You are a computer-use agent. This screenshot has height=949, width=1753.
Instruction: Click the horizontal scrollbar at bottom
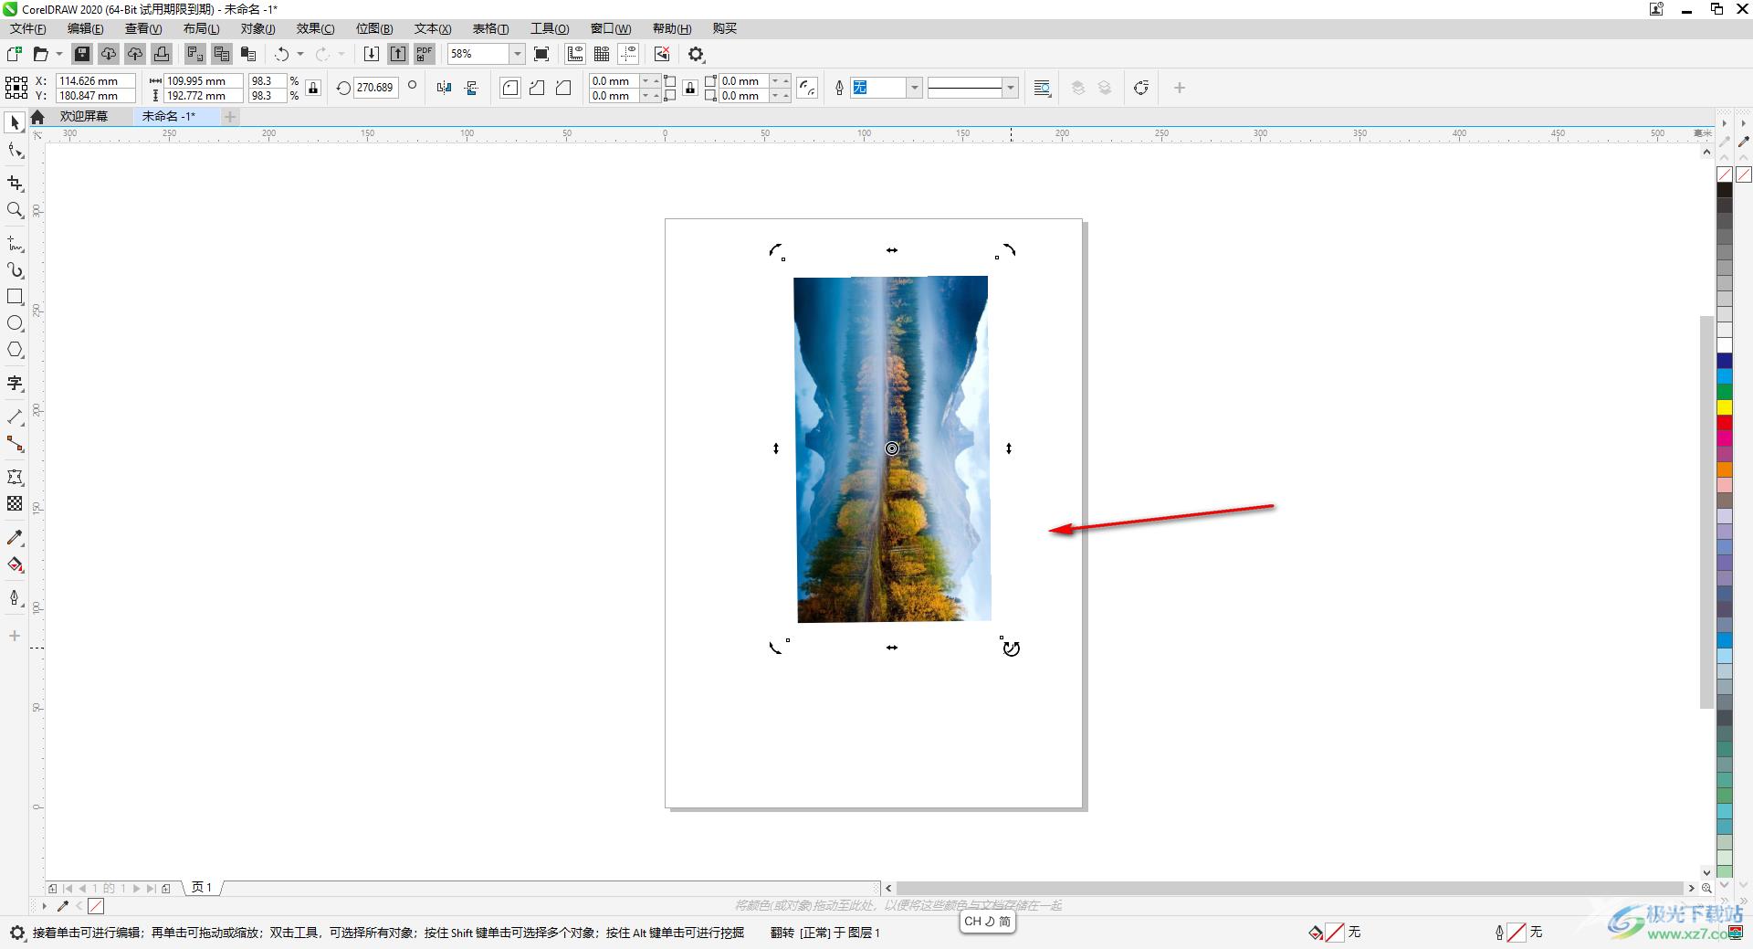coord(1290,888)
